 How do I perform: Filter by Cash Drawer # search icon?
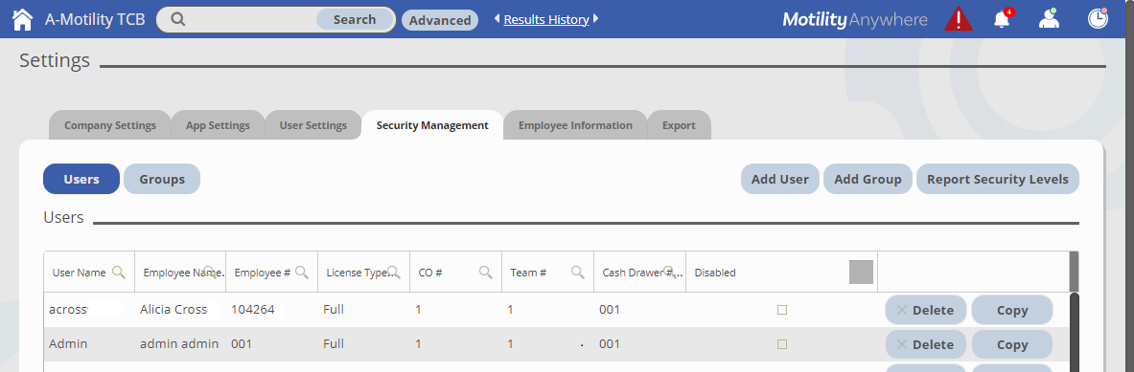pyautogui.click(x=670, y=272)
